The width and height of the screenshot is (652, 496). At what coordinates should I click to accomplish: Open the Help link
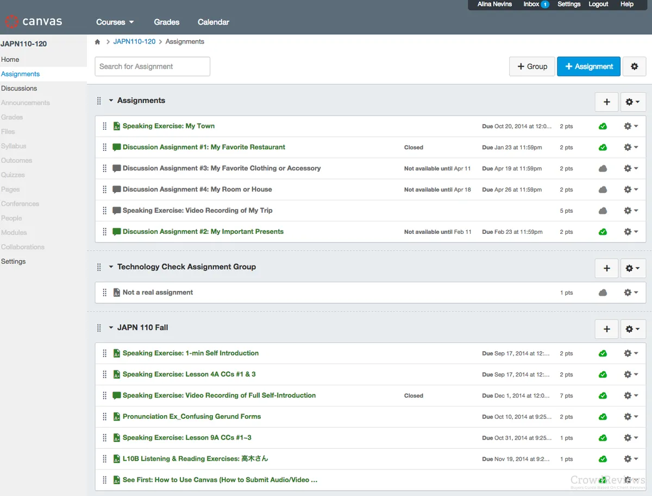[x=627, y=4]
